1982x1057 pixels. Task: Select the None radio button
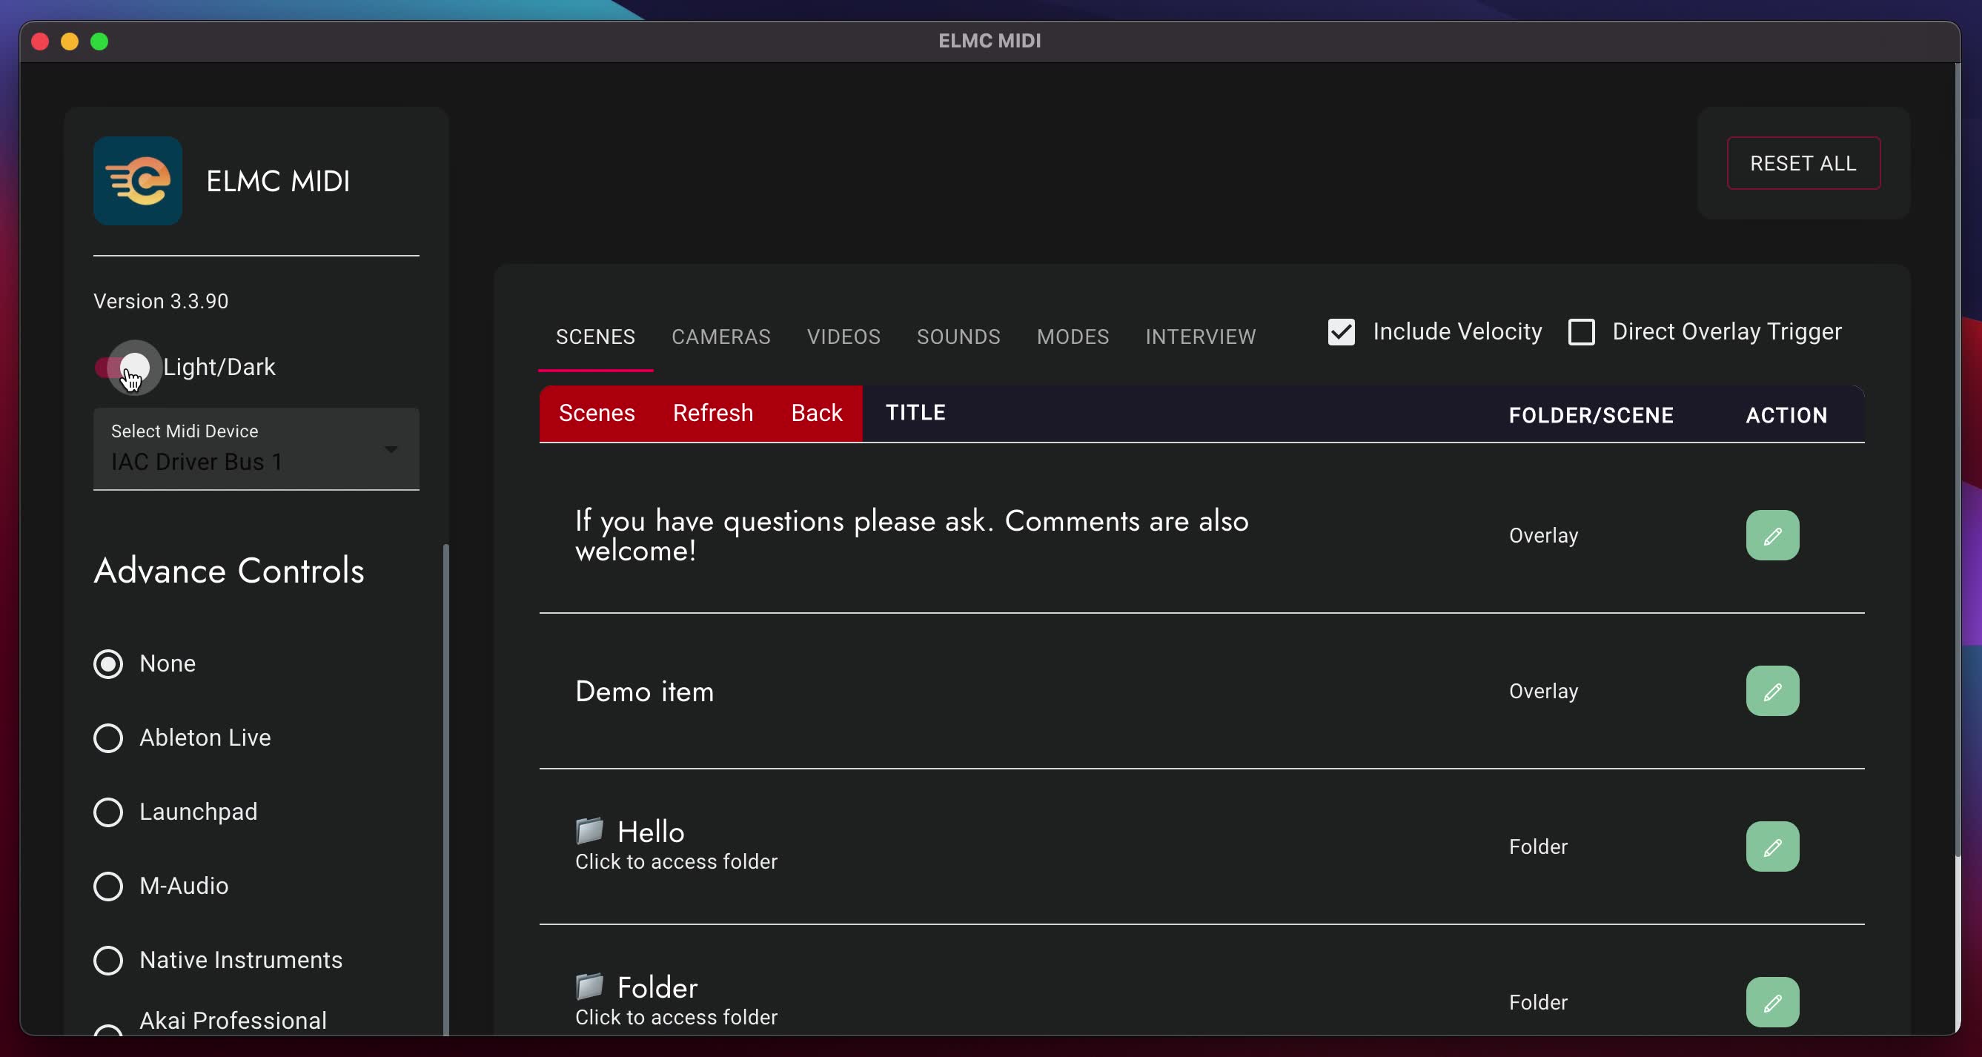click(107, 664)
